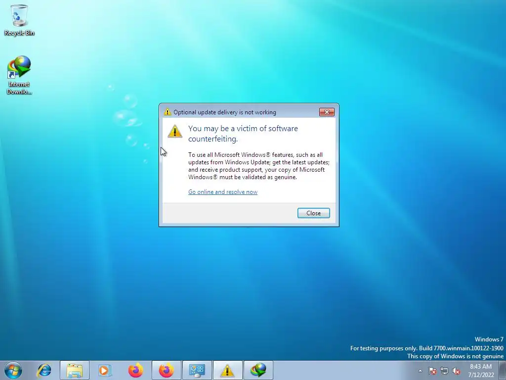Image resolution: width=506 pixels, height=380 pixels.
Task: Select the warning dialog taskbar button
Action: click(227, 370)
